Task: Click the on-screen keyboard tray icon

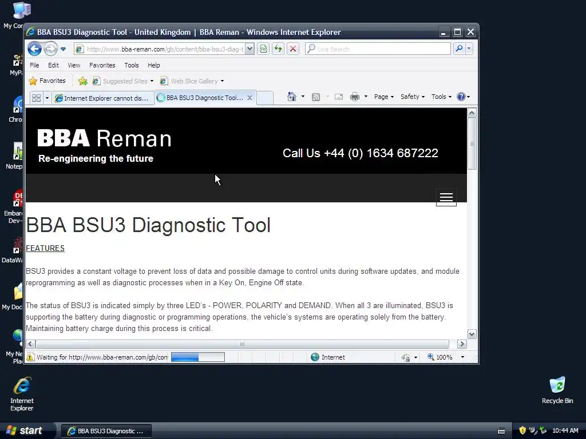Action: (x=501, y=431)
